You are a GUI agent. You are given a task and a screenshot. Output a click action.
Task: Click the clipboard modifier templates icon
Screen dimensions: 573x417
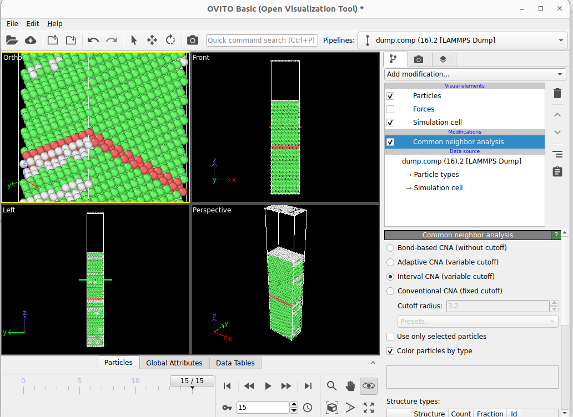[557, 171]
